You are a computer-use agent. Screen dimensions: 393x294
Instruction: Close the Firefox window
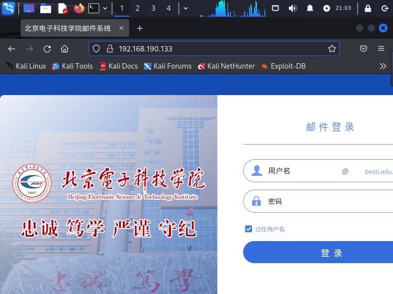tap(383, 28)
